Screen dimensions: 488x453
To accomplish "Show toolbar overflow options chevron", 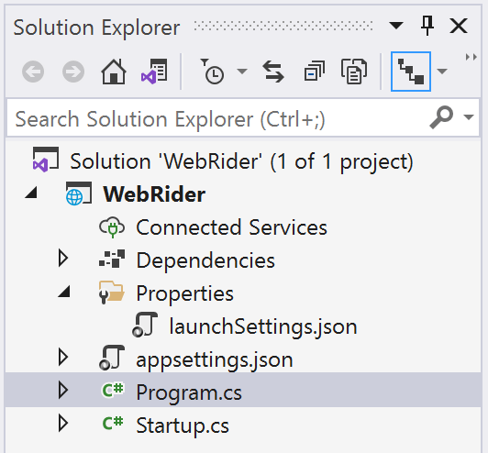I will tap(471, 57).
